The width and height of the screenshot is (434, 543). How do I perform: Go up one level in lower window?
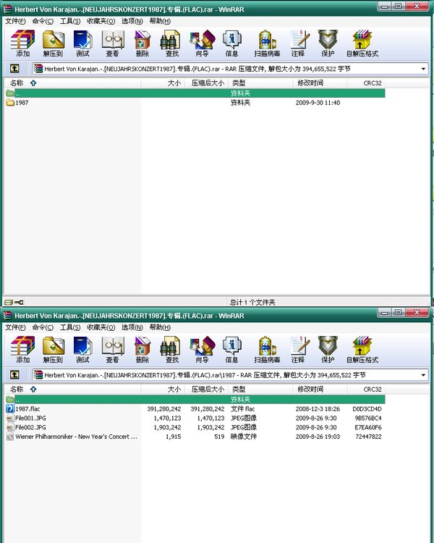click(x=14, y=375)
